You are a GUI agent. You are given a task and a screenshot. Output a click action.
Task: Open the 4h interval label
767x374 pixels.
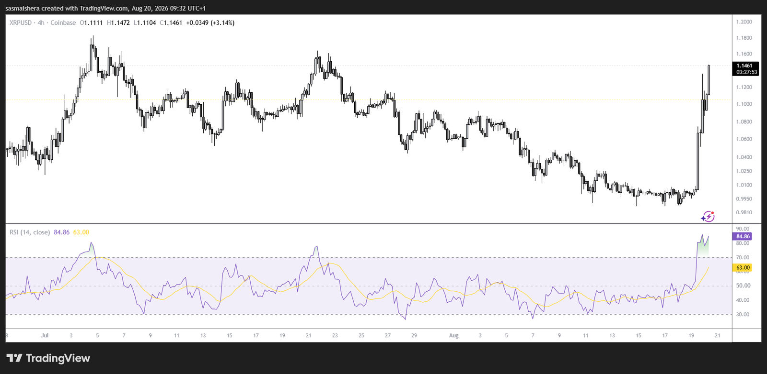pyautogui.click(x=41, y=22)
